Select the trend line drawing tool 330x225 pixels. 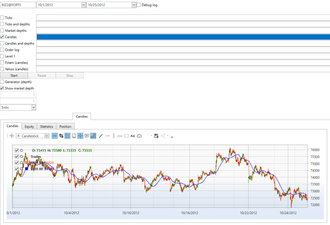[101, 136]
